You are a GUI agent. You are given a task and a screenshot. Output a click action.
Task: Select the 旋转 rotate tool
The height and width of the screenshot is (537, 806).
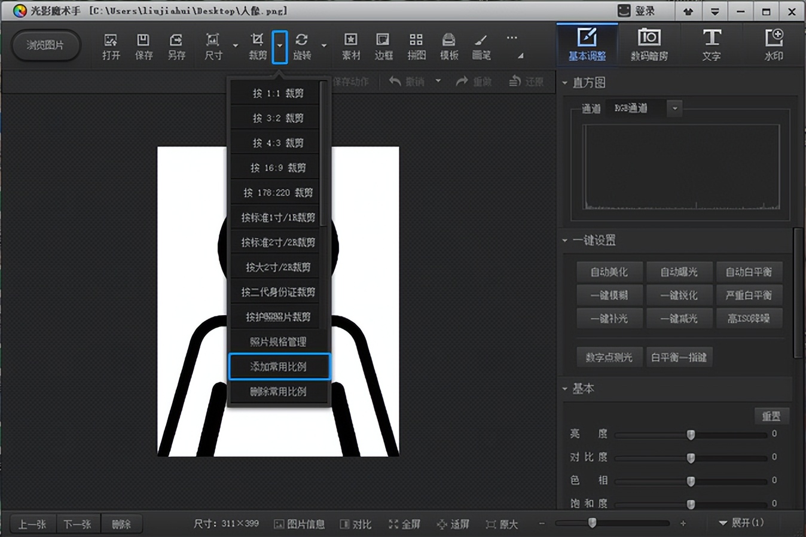tap(303, 46)
